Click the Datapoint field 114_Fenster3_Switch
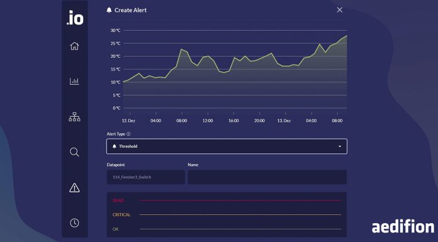This screenshot has height=242, width=438. pos(145,177)
